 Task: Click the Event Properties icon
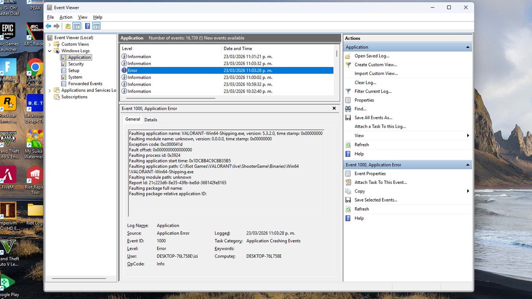coord(348,174)
